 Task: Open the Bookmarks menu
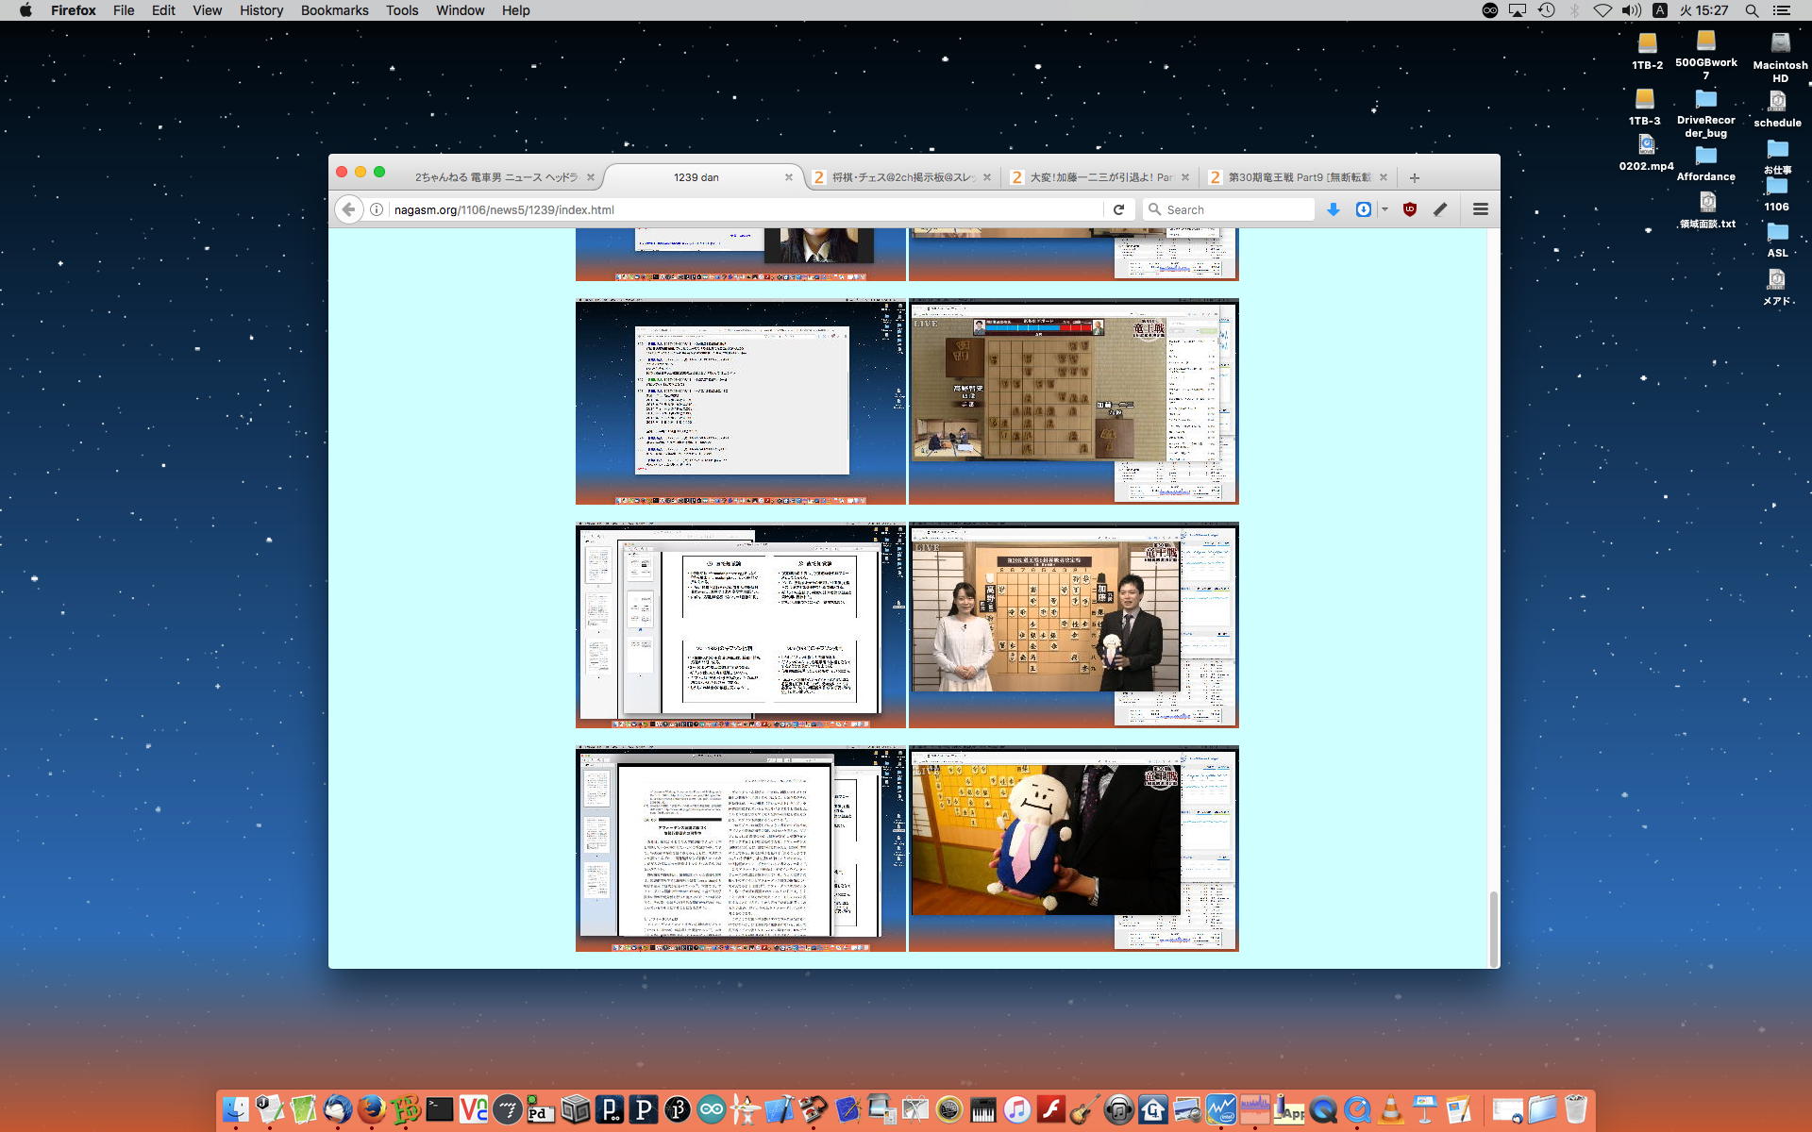coord(334,10)
